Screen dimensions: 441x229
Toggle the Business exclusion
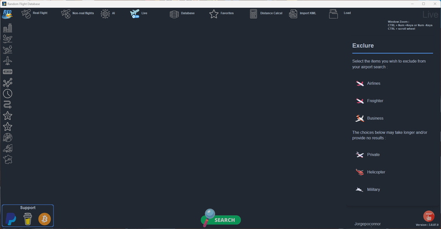point(360,118)
